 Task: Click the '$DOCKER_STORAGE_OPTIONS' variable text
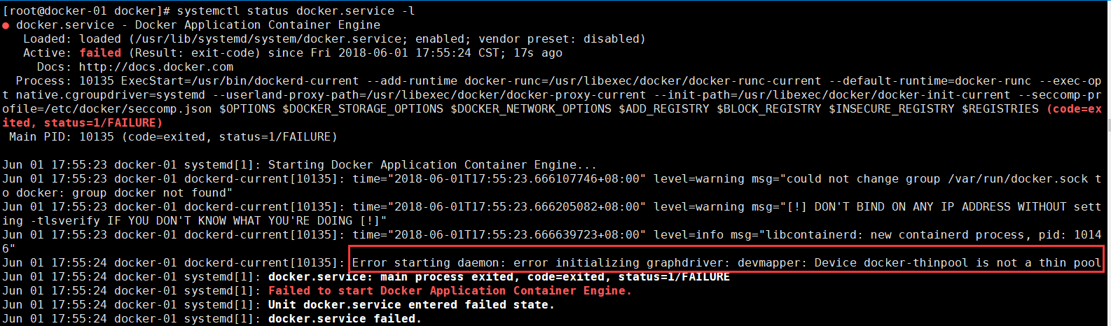(362, 109)
